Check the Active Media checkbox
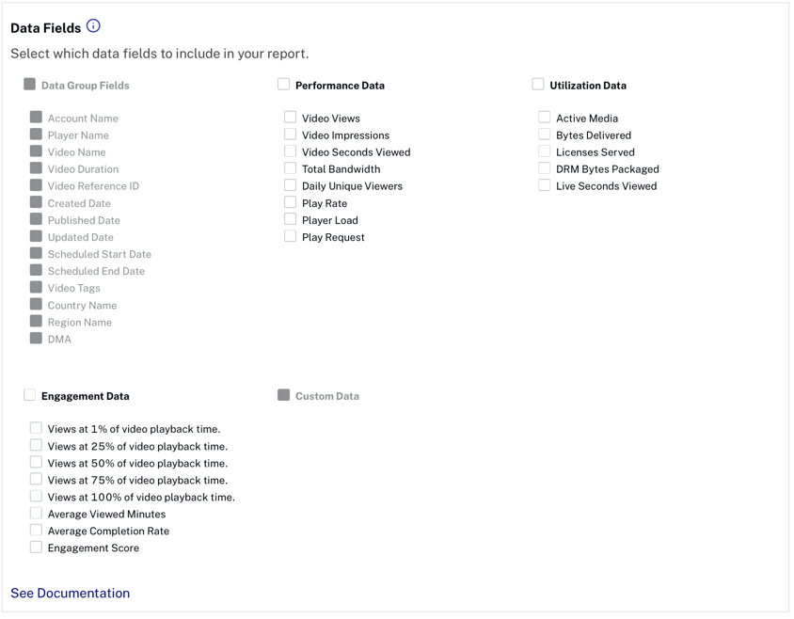794x619 pixels. [x=544, y=118]
